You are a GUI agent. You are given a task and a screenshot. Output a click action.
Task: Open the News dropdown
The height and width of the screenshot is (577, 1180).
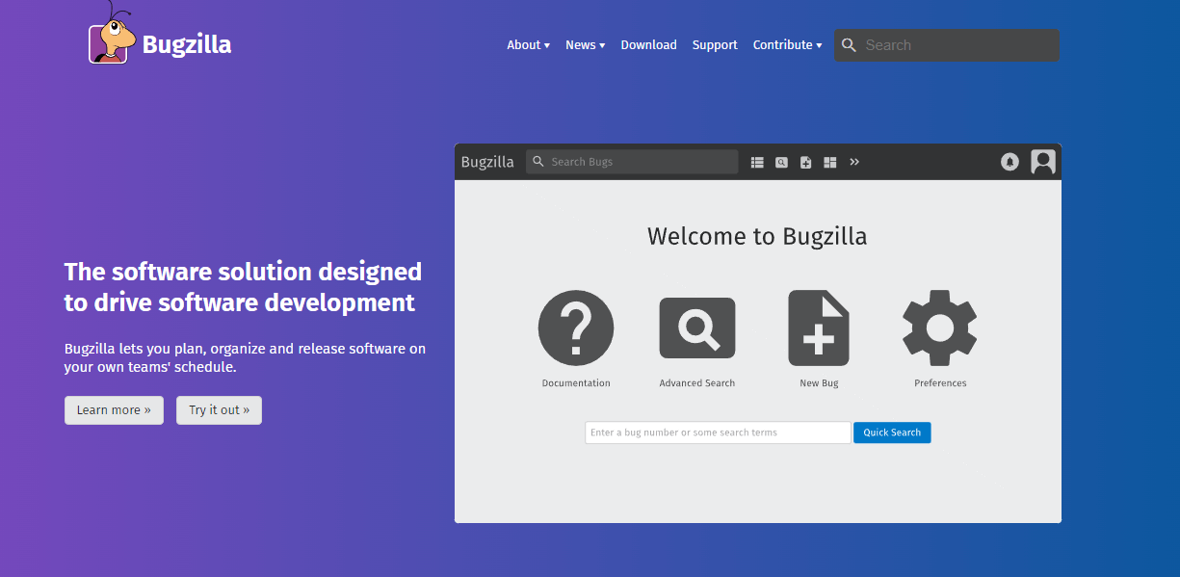click(585, 44)
